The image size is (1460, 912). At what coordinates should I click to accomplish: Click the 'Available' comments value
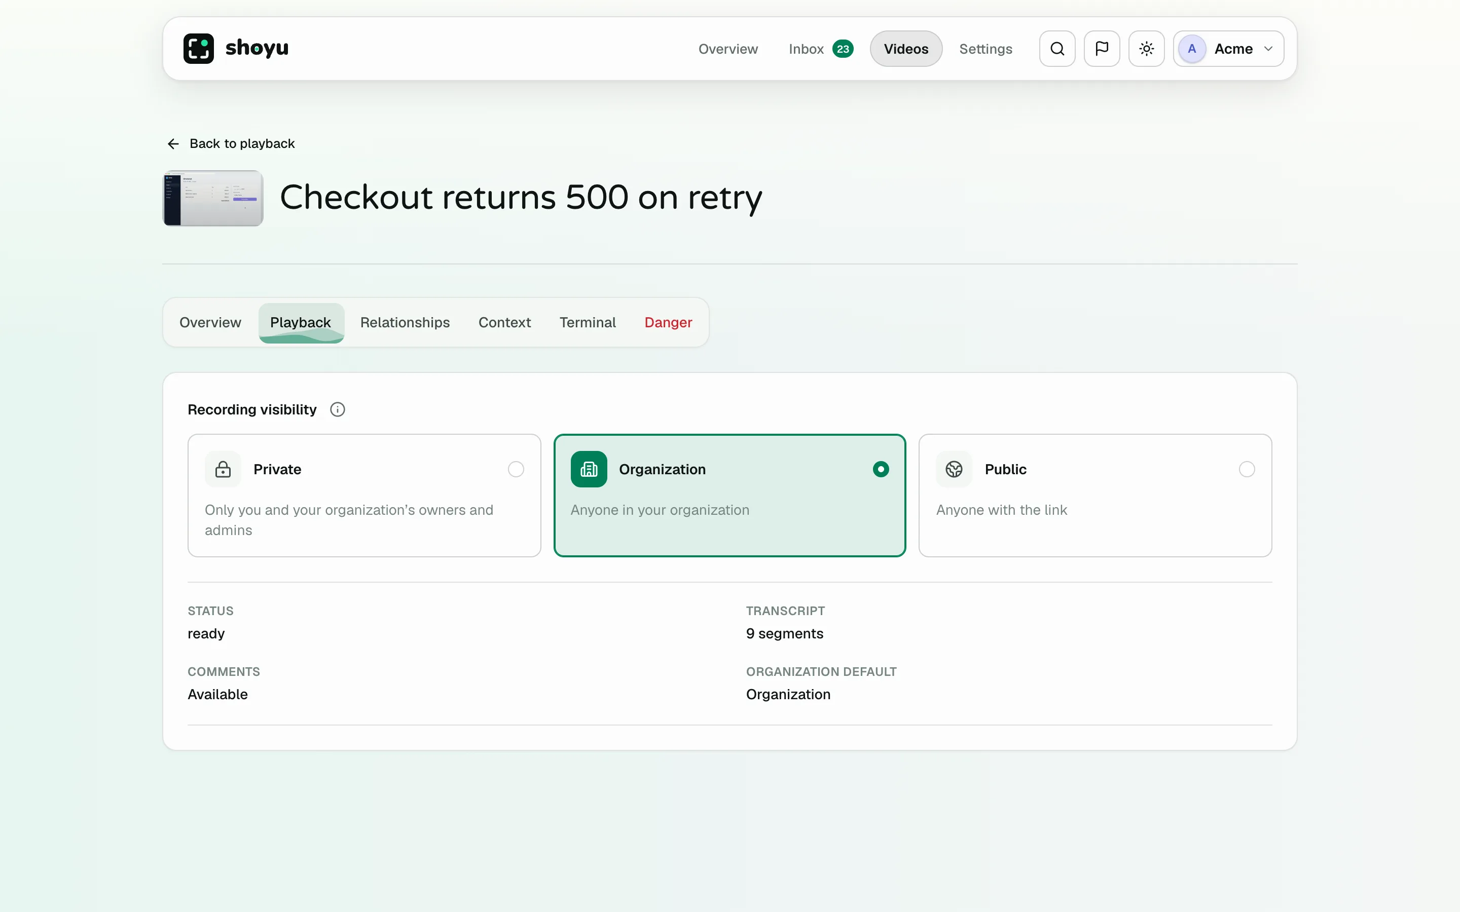[217, 694]
